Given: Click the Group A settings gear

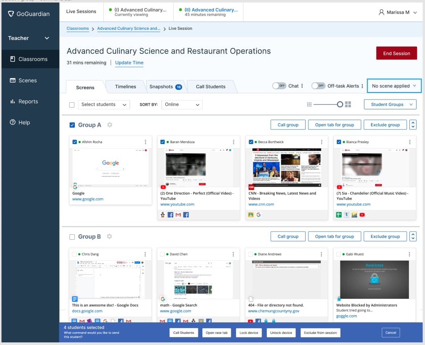Looking at the screenshot, I should pyautogui.click(x=110, y=125).
